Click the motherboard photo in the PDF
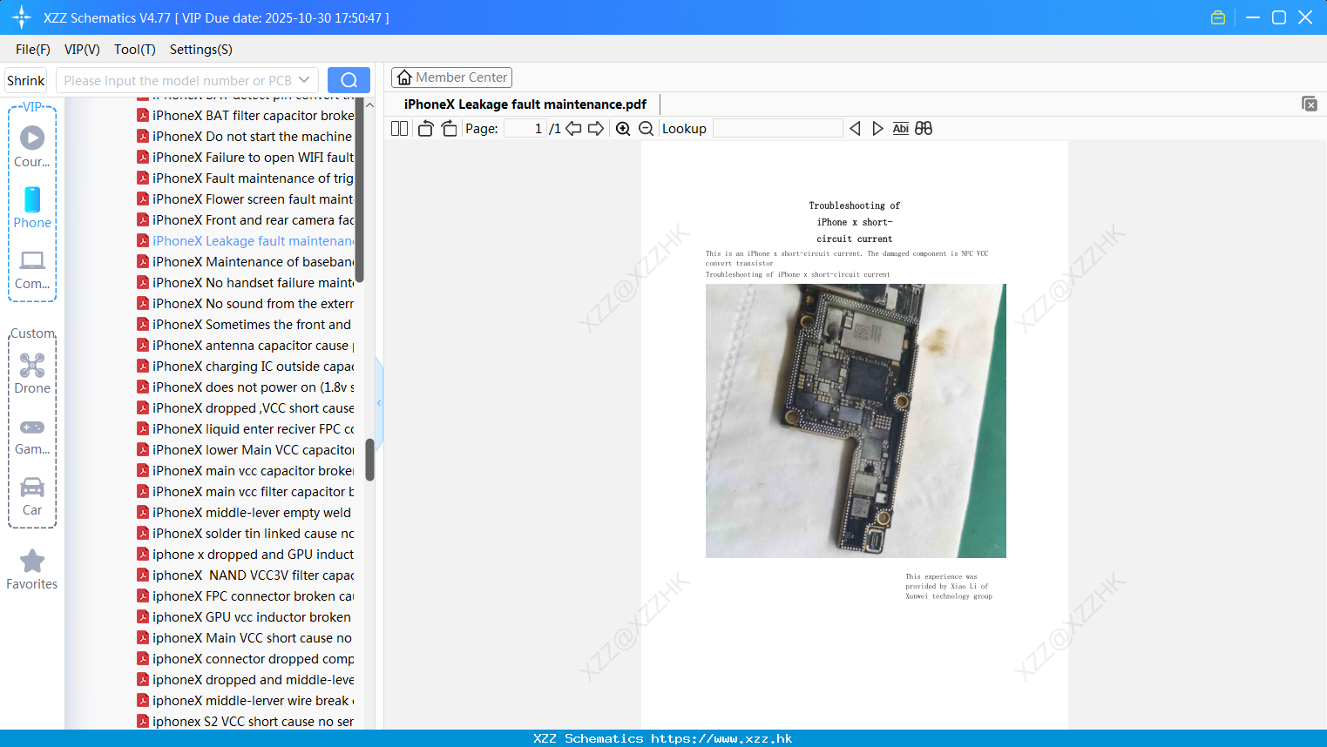The width and height of the screenshot is (1327, 747). [x=856, y=421]
